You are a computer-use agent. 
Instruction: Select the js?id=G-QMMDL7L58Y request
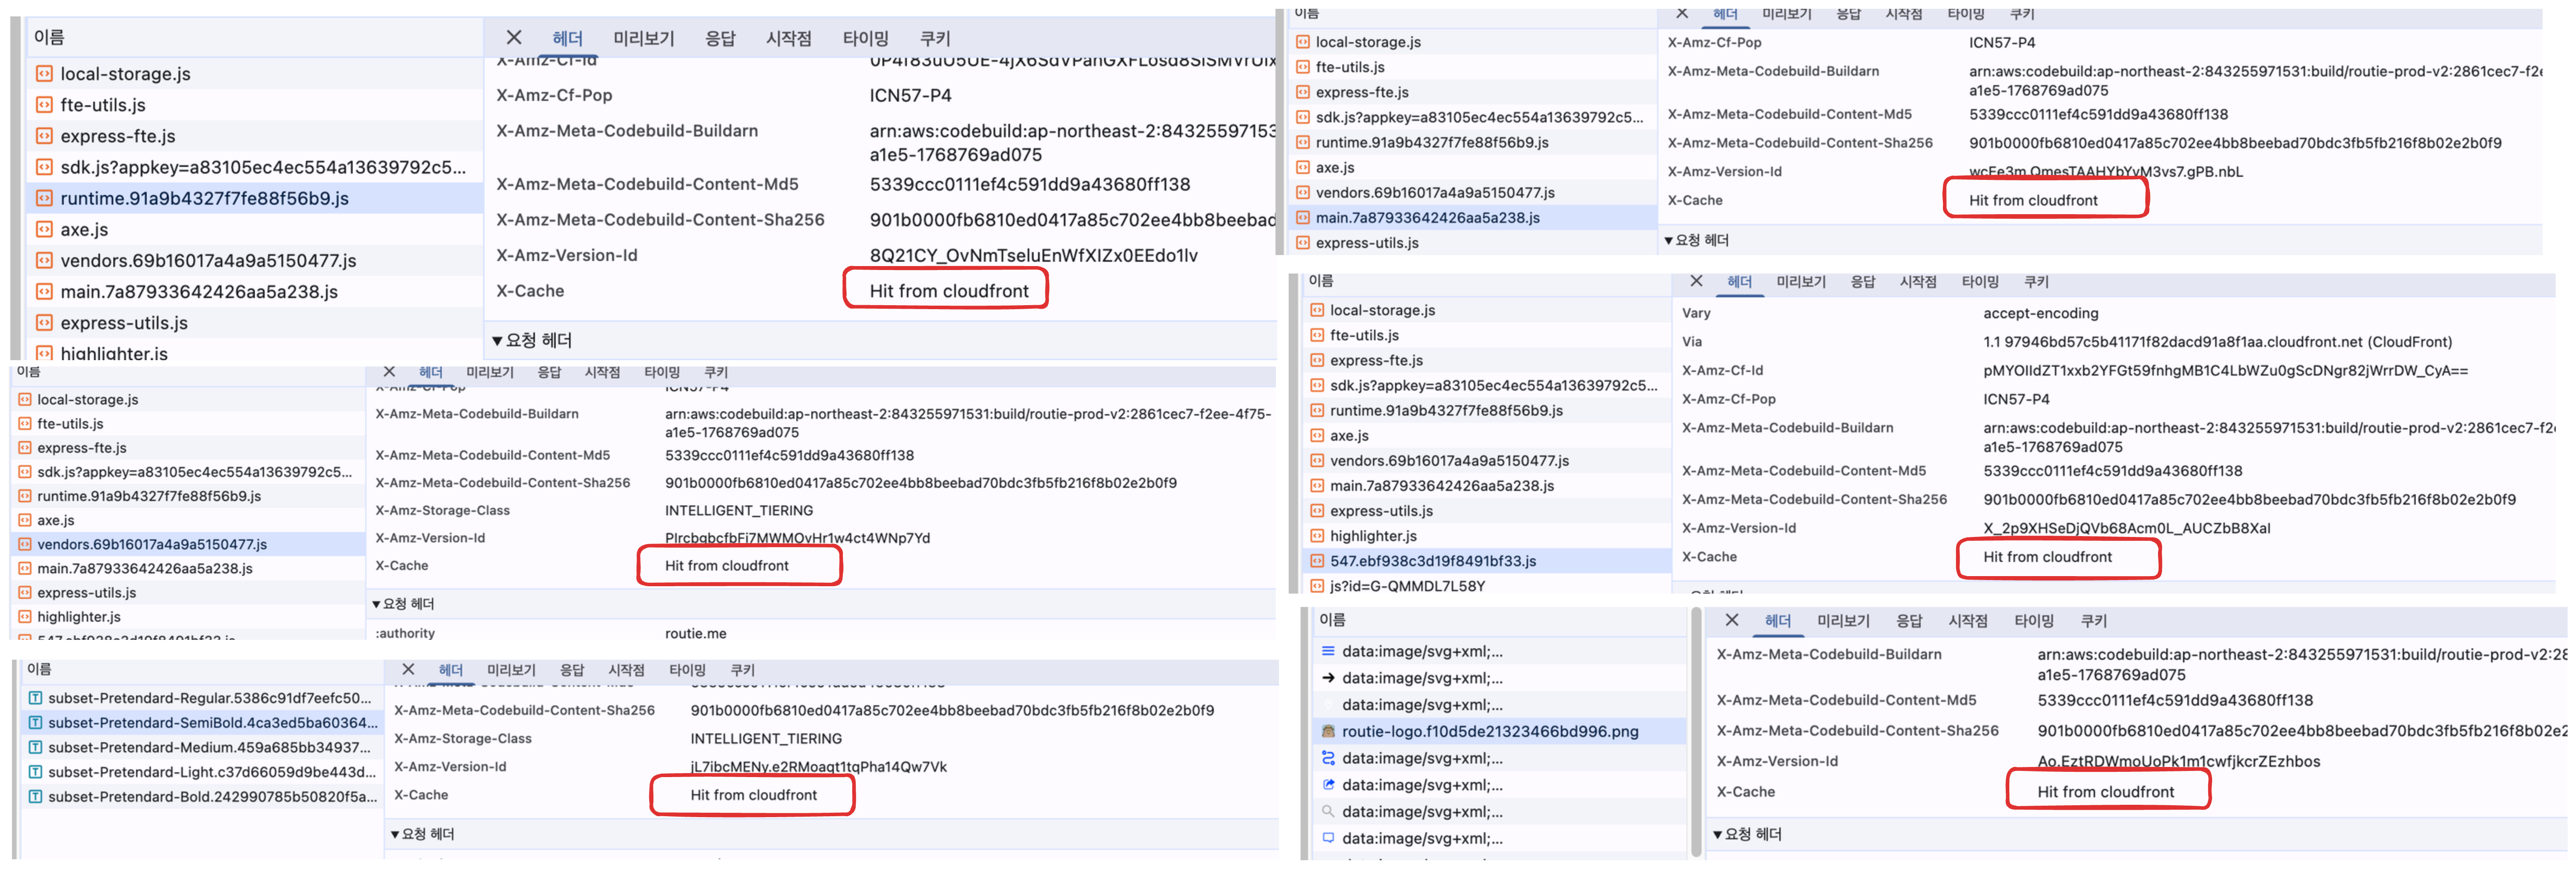click(x=1407, y=586)
